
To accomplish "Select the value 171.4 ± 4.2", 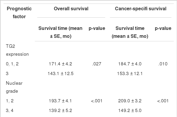I will click(x=60, y=64).
